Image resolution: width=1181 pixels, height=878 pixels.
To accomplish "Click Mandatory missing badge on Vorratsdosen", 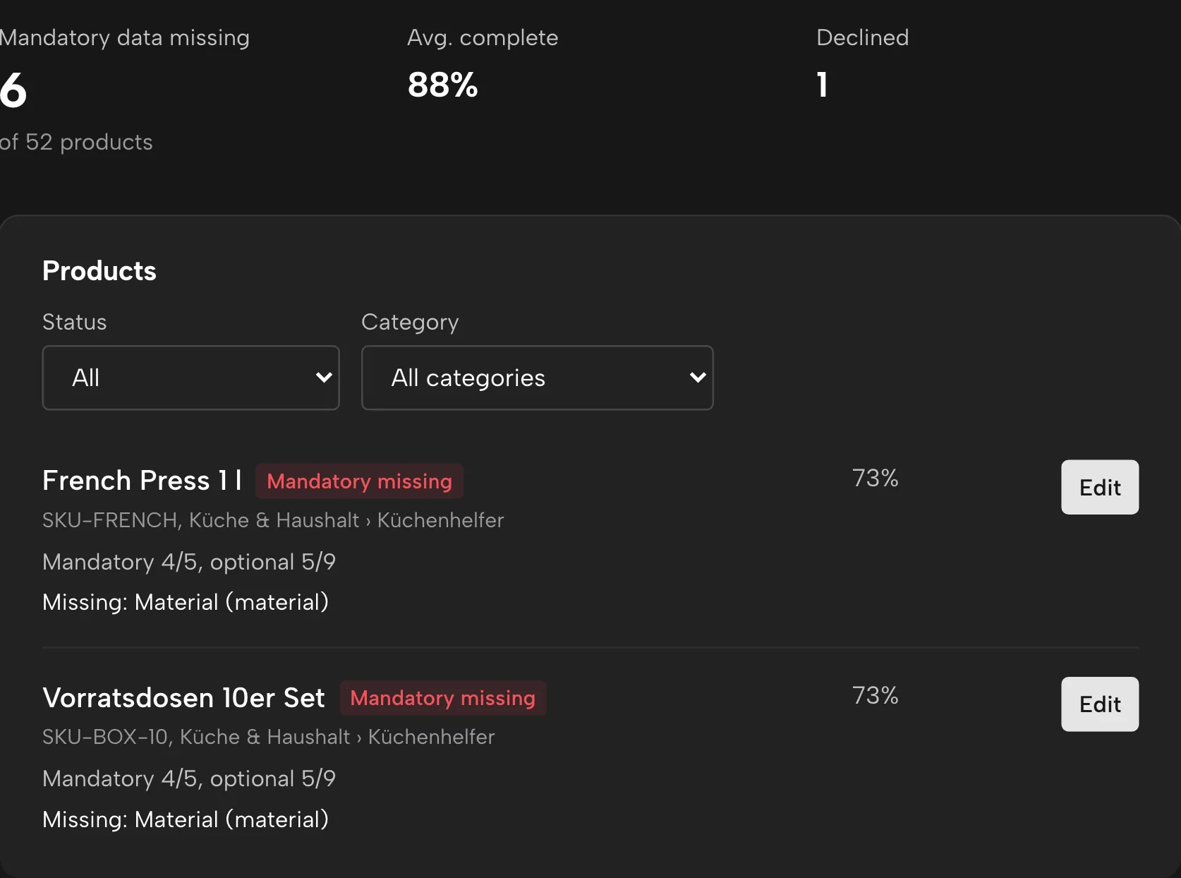I will point(443,698).
